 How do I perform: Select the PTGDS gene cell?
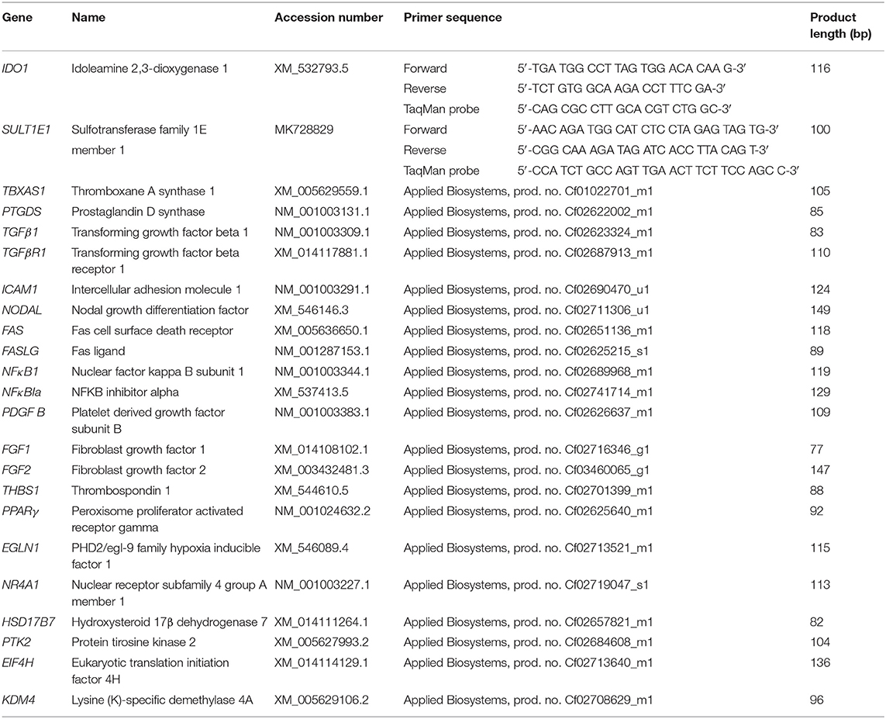[22, 212]
